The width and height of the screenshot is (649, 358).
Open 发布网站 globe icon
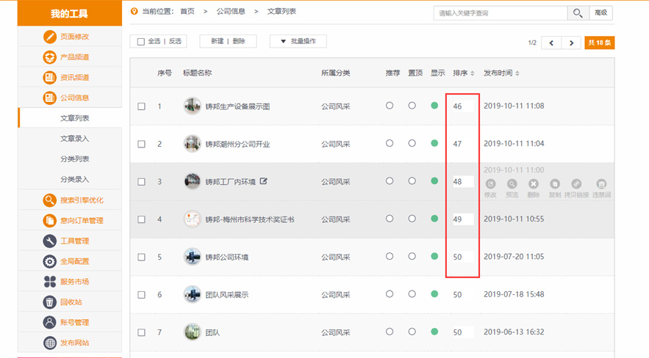pos(50,343)
